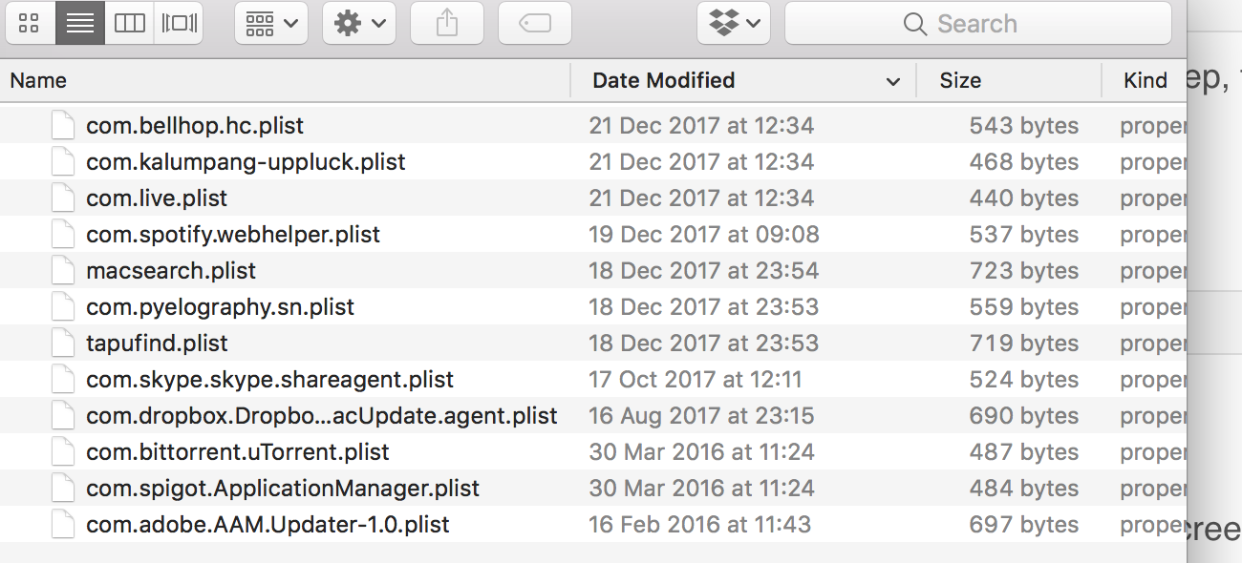Open the action gear dropdown
The image size is (1242, 563).
[358, 23]
